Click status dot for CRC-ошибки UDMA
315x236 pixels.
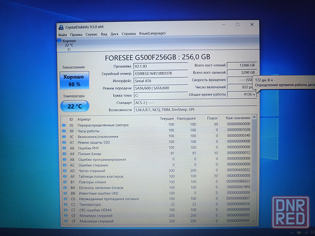pyautogui.click(x=66, y=210)
